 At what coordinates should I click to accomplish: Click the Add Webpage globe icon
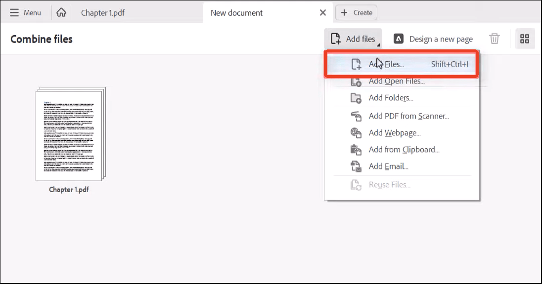(x=356, y=133)
